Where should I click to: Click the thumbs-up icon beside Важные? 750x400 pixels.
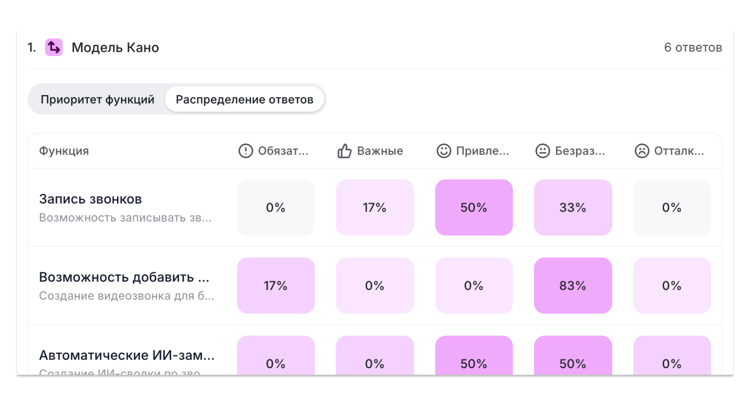(345, 151)
